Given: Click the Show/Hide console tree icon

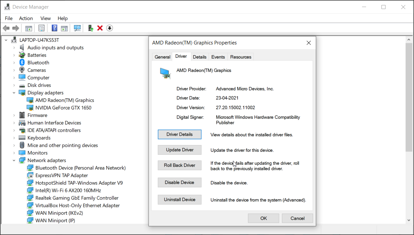Looking at the screenshot, I should [x=28, y=28].
